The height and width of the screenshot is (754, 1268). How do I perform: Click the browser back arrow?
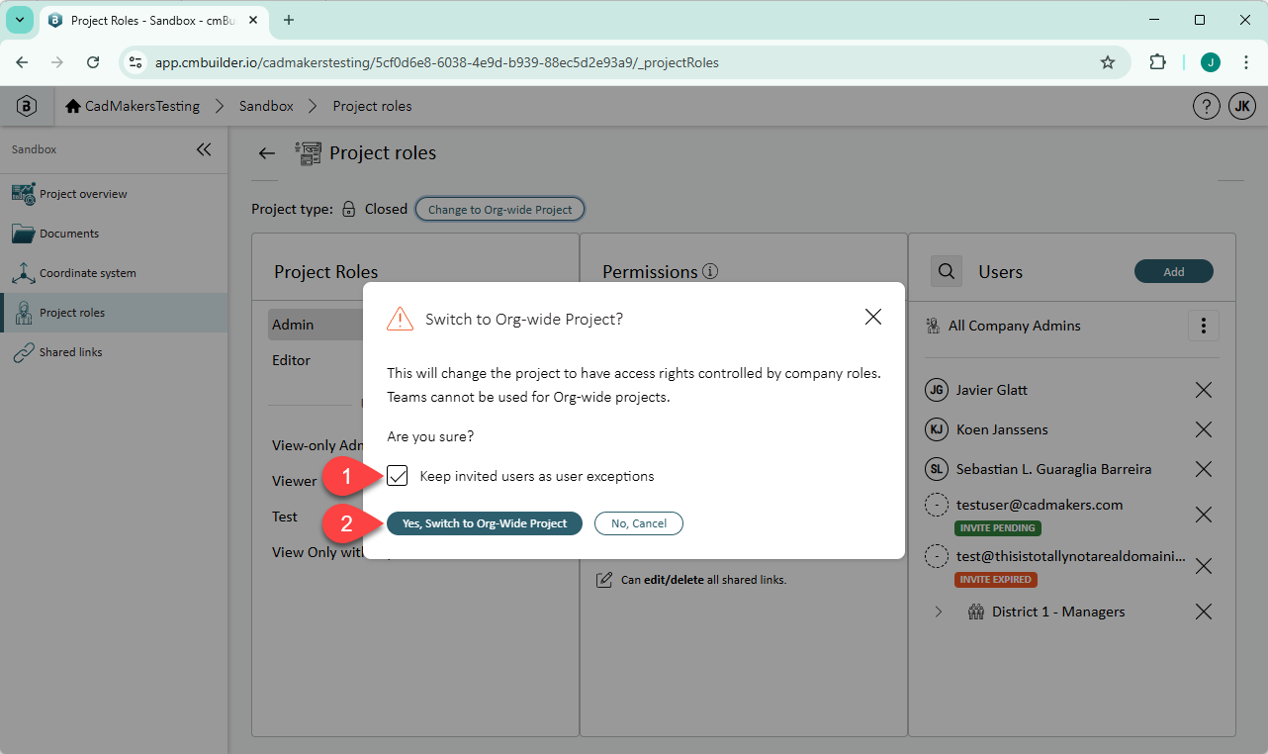click(22, 62)
